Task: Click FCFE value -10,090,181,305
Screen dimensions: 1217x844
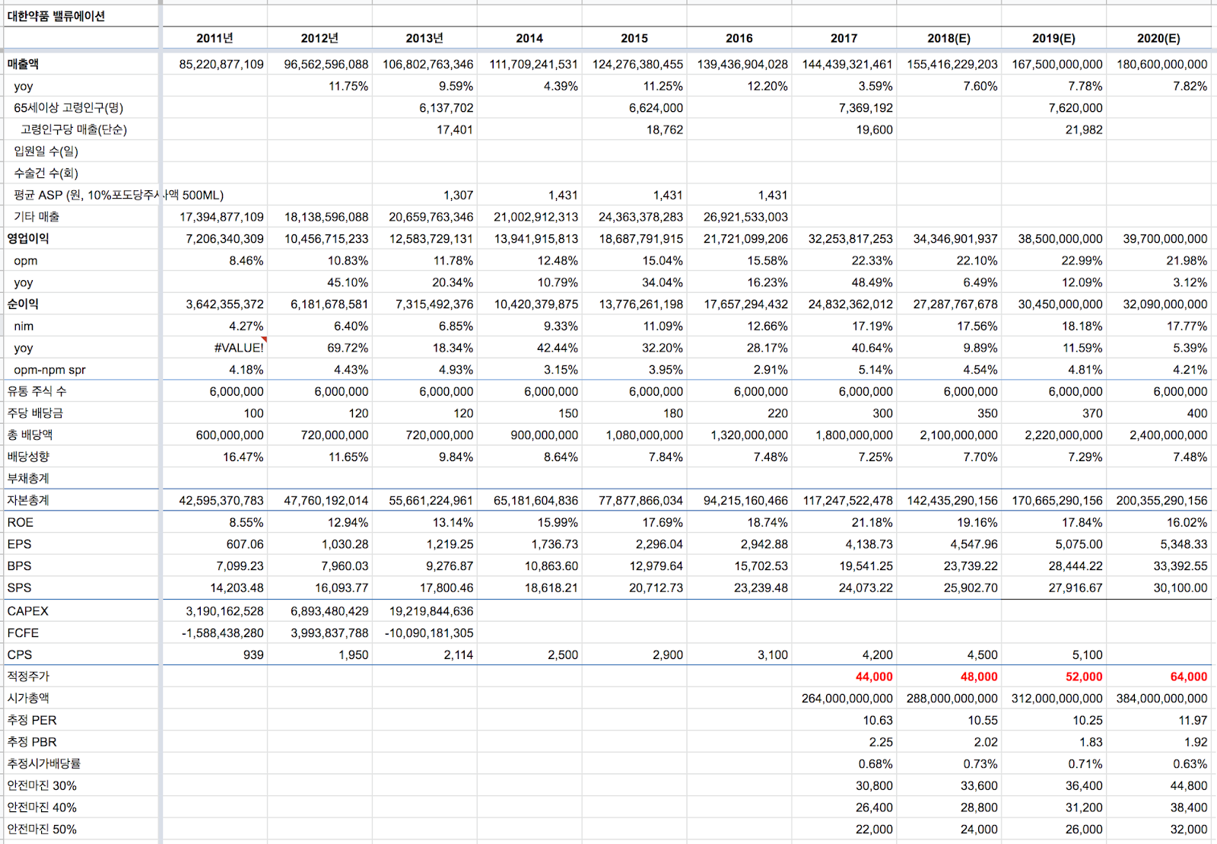Action: tap(429, 633)
